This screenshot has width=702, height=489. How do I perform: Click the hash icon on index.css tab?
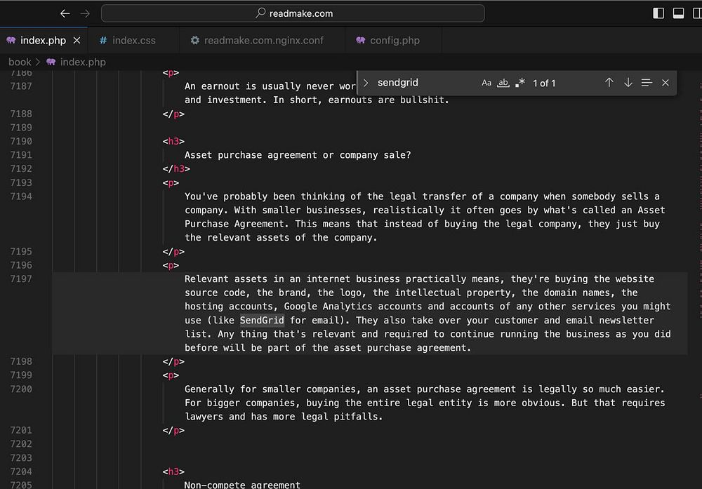click(103, 40)
